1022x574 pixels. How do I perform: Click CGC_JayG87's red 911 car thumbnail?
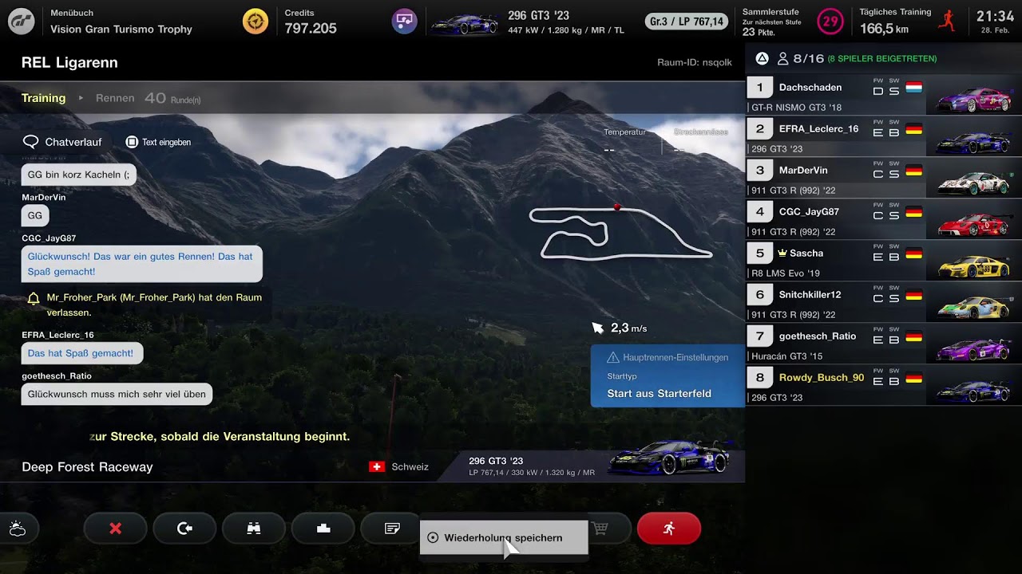[x=972, y=224]
